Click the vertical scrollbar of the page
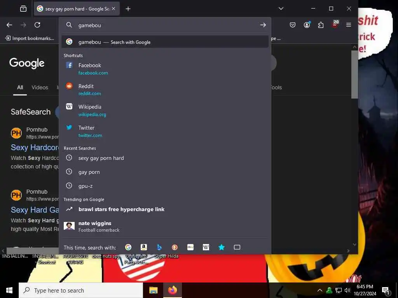The width and height of the screenshot is (398, 298). coord(354,74)
